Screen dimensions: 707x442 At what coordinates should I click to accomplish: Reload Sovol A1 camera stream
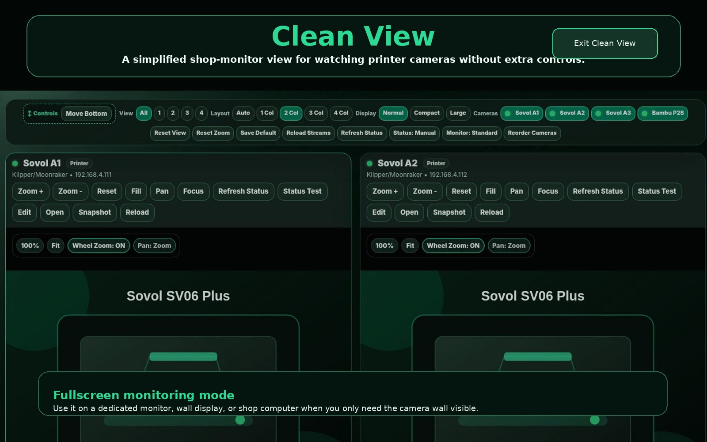tap(137, 213)
